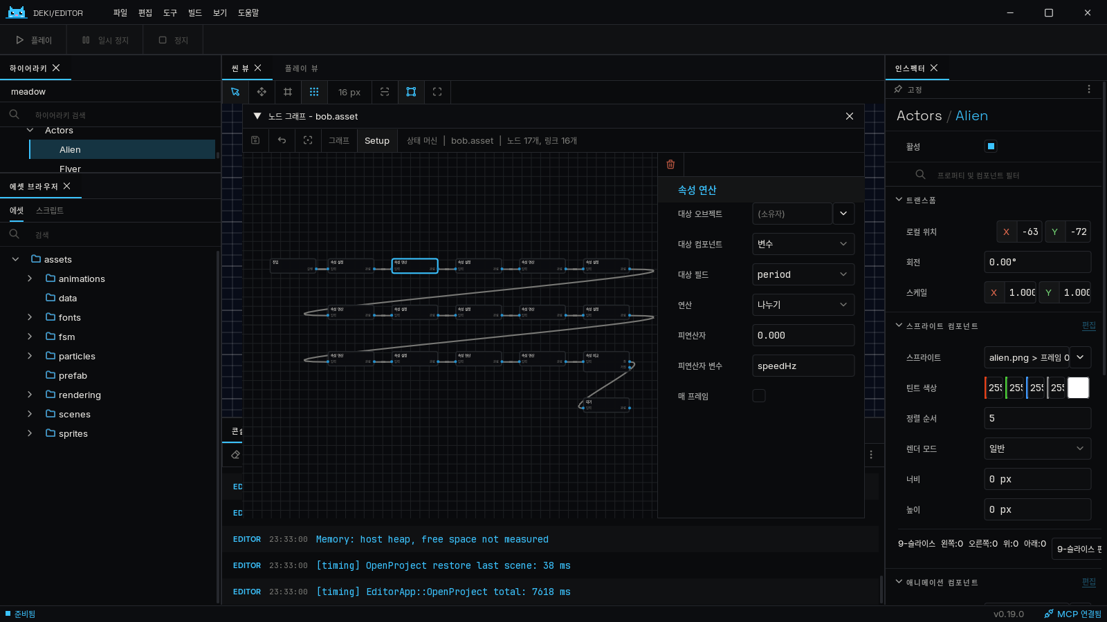1107x622 pixels.
Task: Open the 빌드 menu
Action: pos(195,12)
